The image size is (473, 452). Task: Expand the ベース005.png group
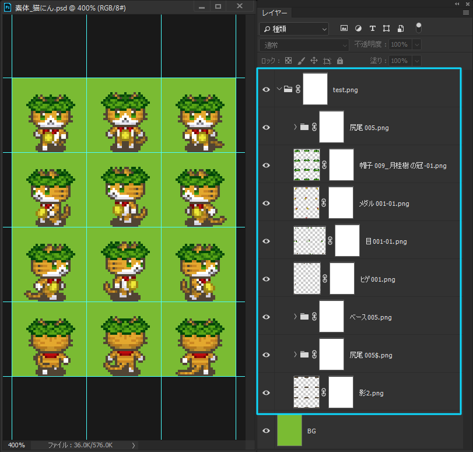coord(295,317)
